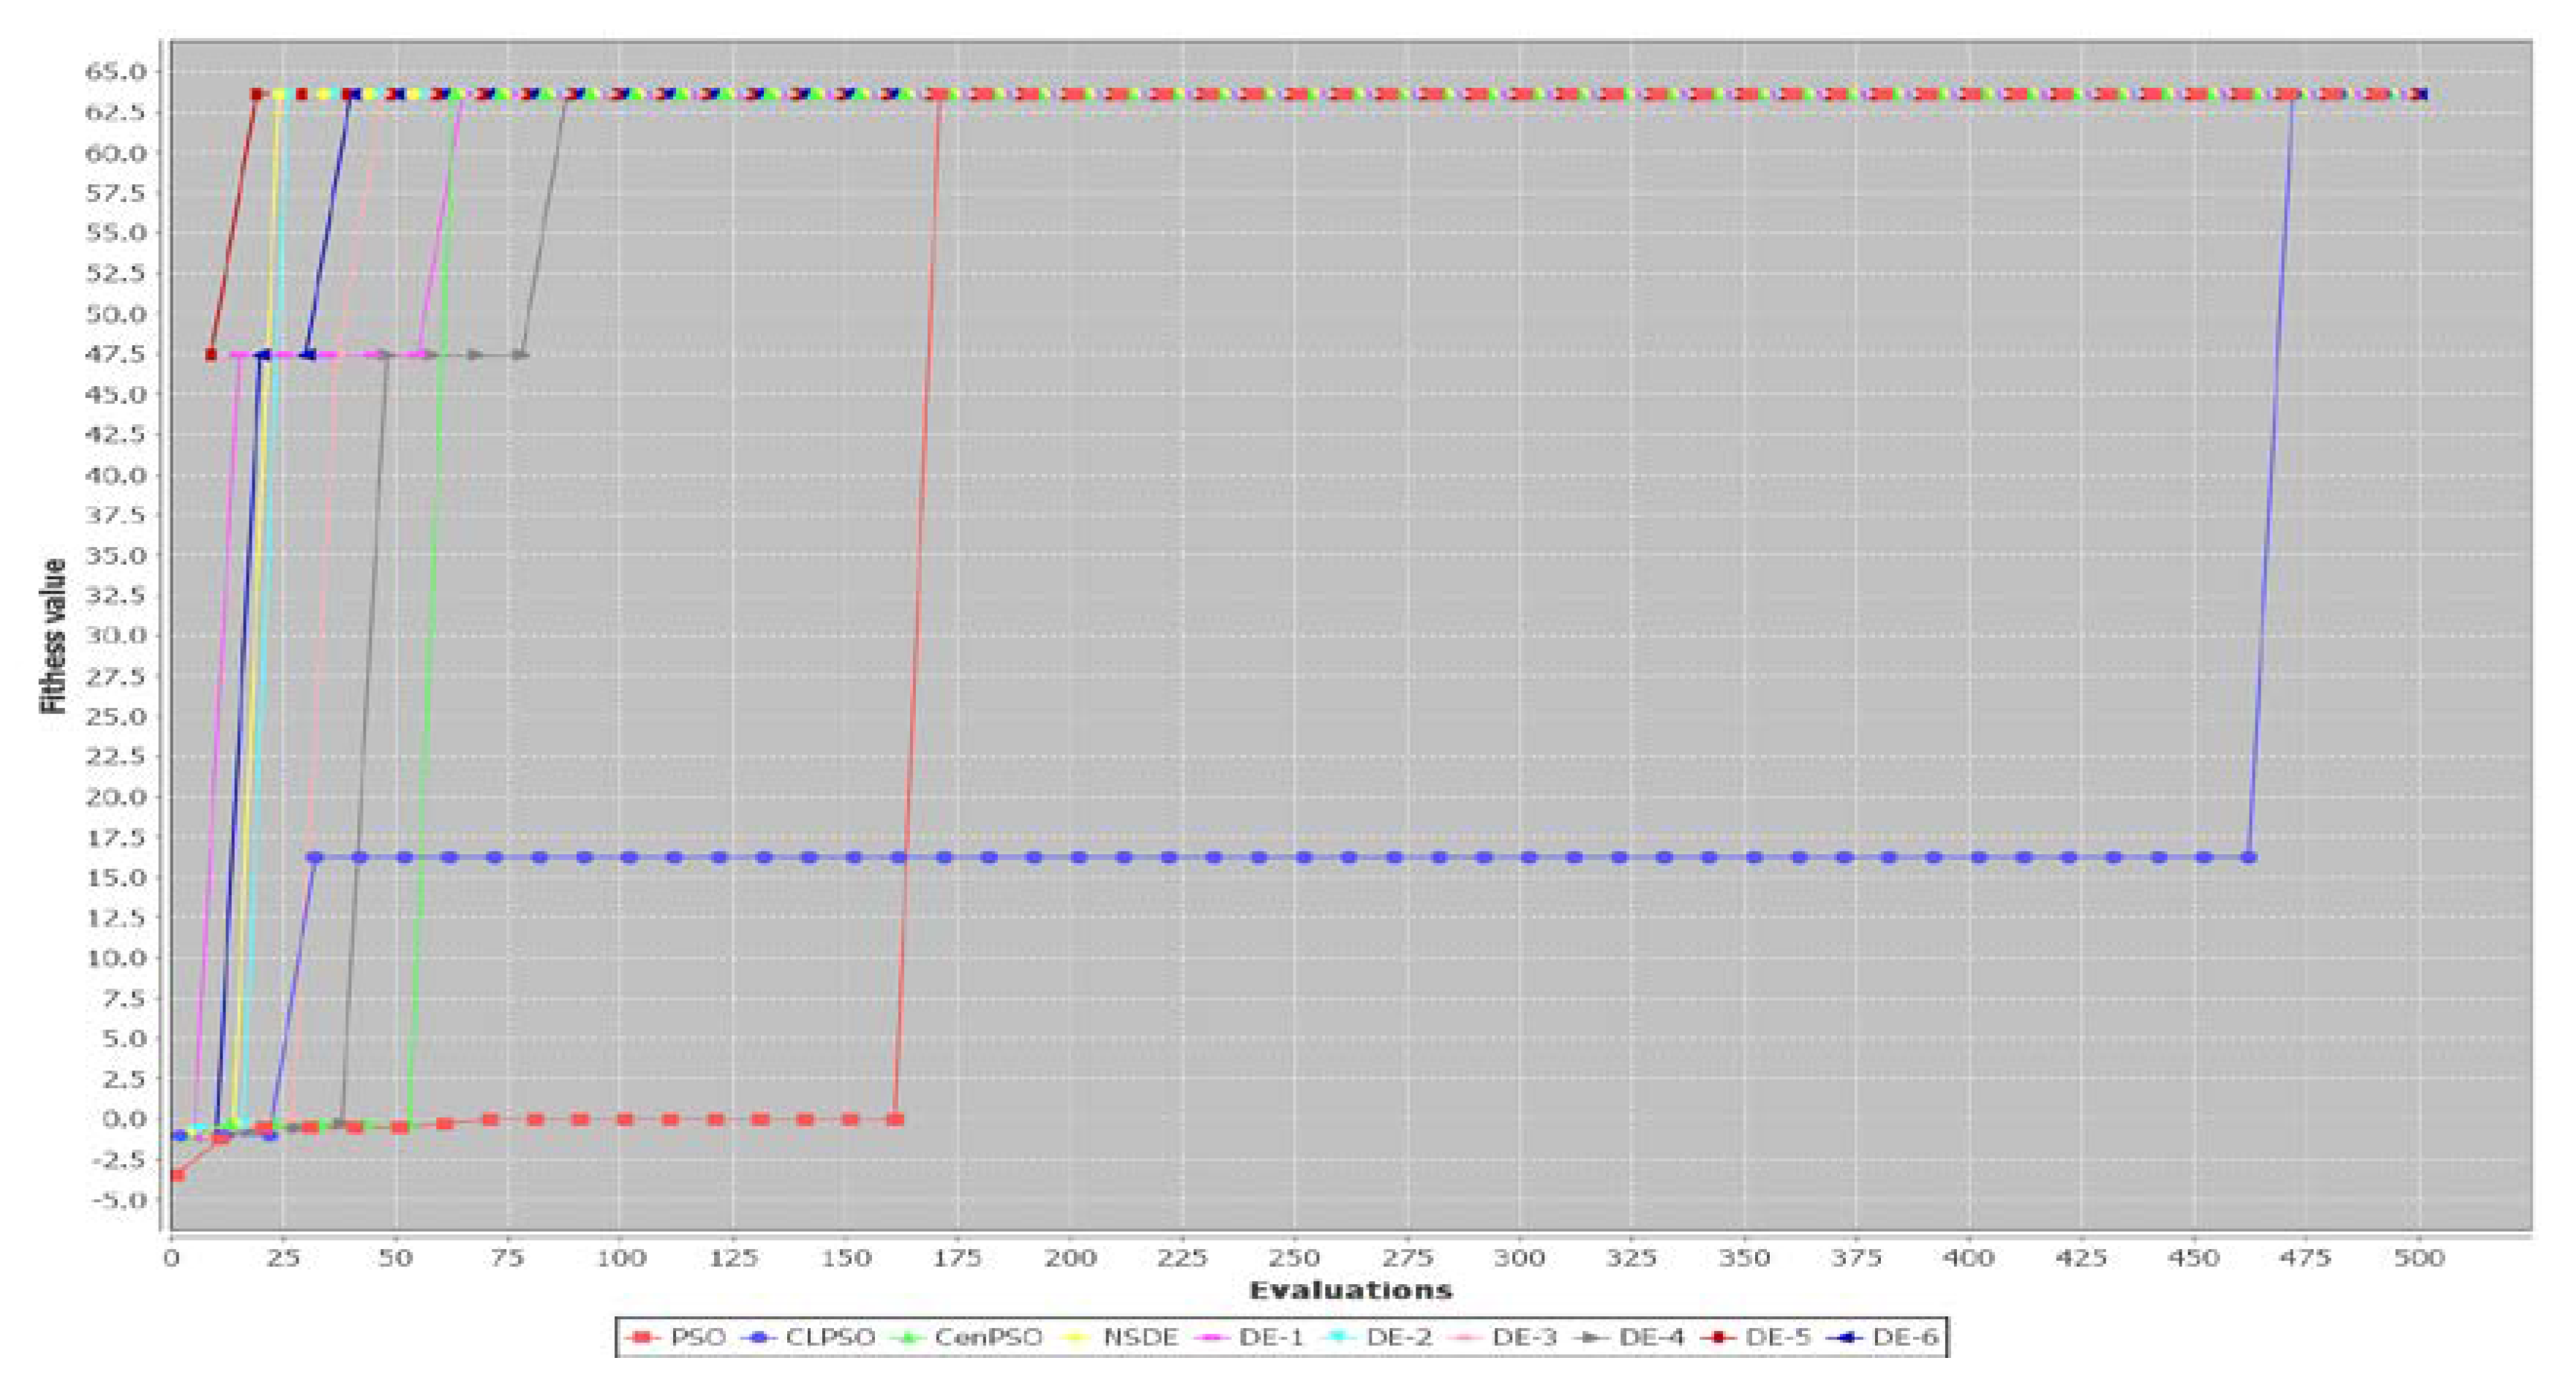Click the dark red DE-5 legend marker
2573x1385 pixels.
[1721, 1337]
